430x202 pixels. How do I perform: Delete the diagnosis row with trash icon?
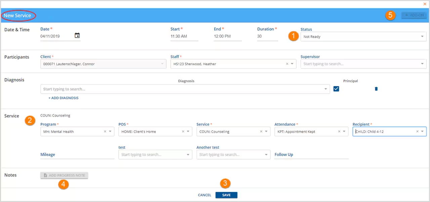pos(376,89)
